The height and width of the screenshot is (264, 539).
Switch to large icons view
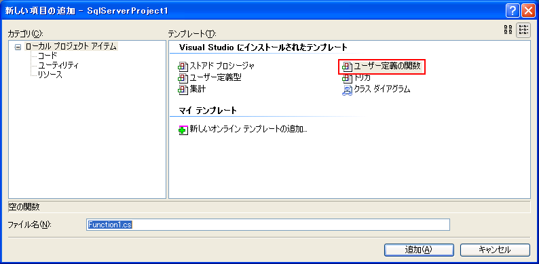click(x=508, y=31)
